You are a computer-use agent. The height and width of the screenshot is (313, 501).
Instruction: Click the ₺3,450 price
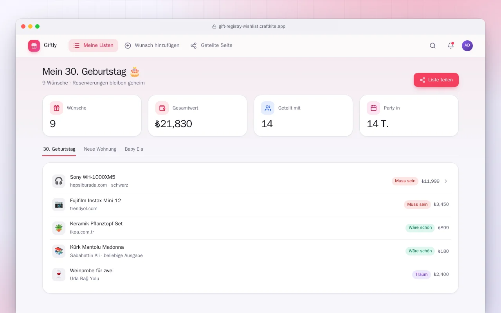[x=441, y=205]
